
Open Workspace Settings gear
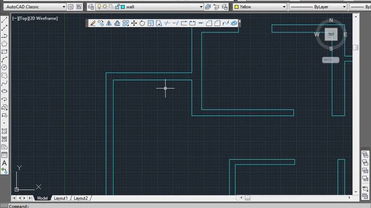[x=71, y=7]
